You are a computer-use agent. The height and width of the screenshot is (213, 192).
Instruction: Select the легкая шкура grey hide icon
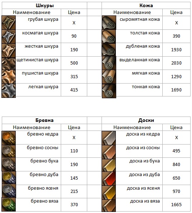(9, 91)
